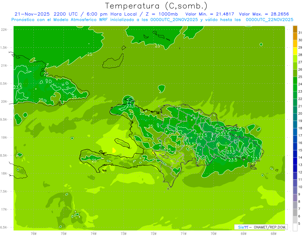
Task: Click the '70W' longitude axis label
Action: (x=214, y=233)
